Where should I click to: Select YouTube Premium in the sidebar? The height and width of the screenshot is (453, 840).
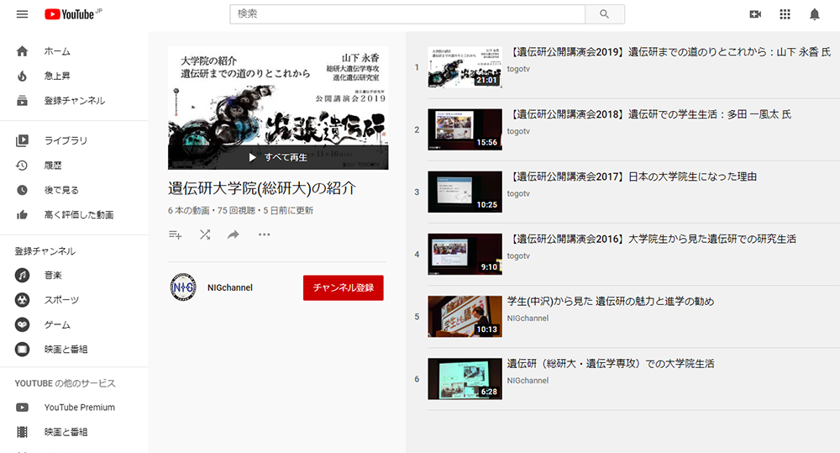point(79,408)
